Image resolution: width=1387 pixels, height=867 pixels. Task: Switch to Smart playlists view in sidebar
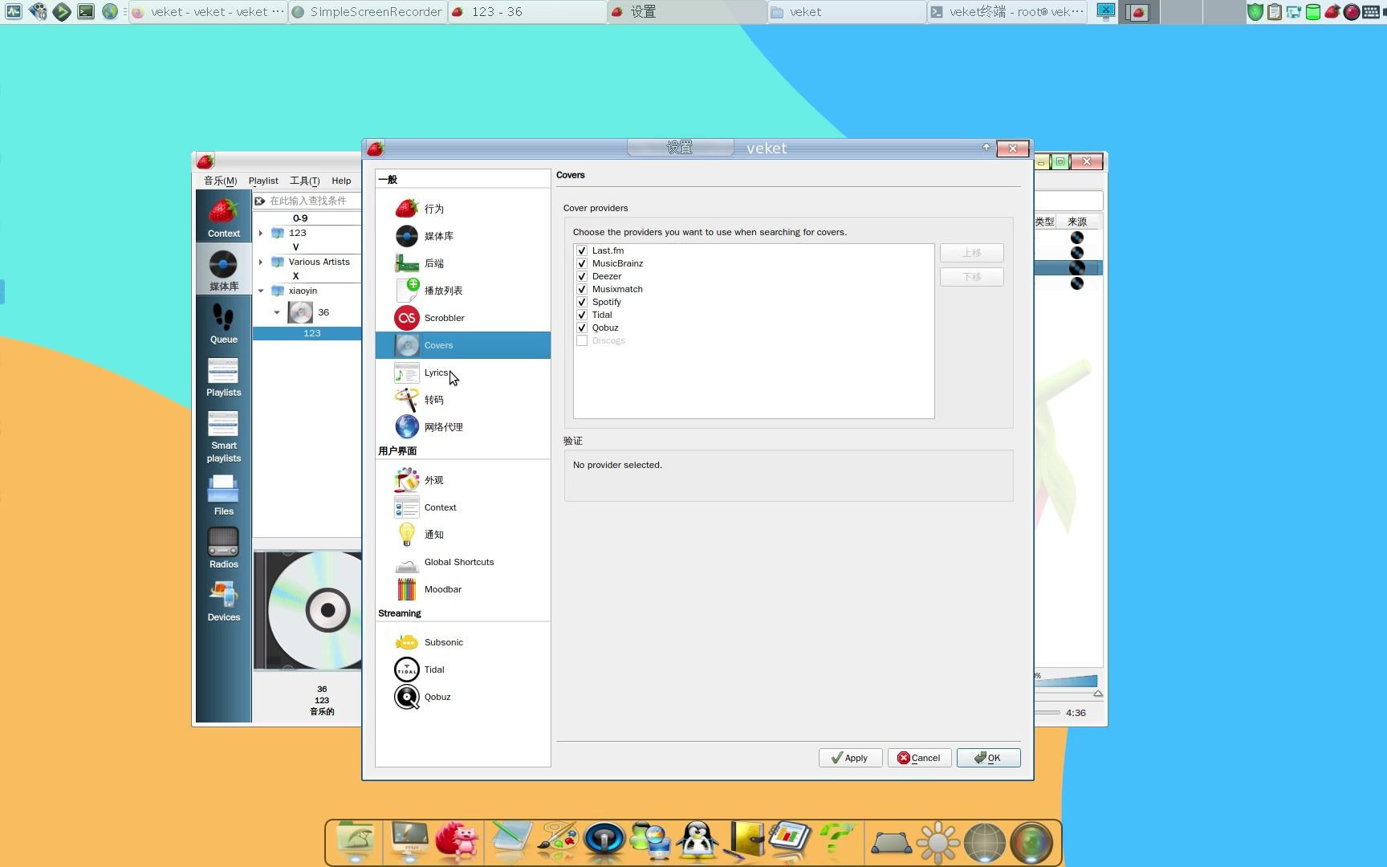[x=223, y=435]
